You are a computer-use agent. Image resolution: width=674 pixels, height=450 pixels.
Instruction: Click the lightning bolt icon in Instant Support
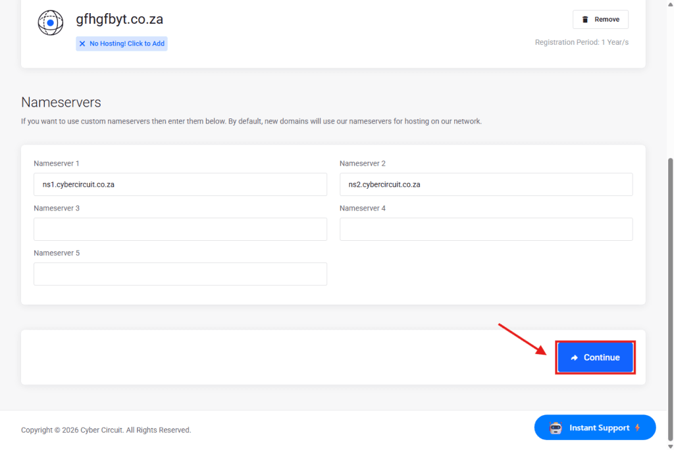tap(637, 428)
